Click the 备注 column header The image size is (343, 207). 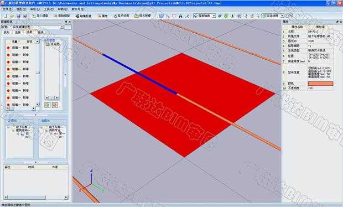(x=7, y=167)
